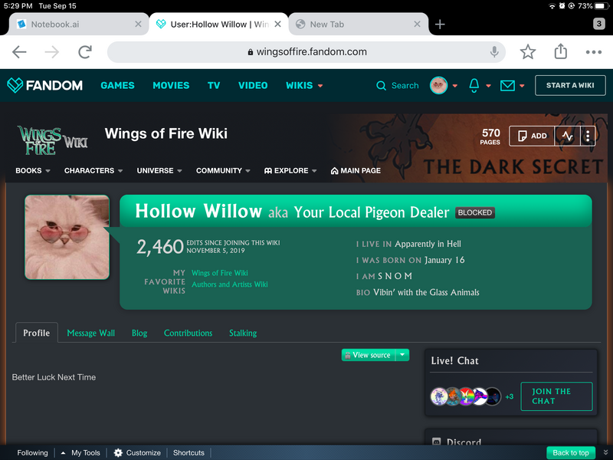Screen dimensions: 613x460
Task: Open the user avatar account dropdown
Action: (444, 85)
